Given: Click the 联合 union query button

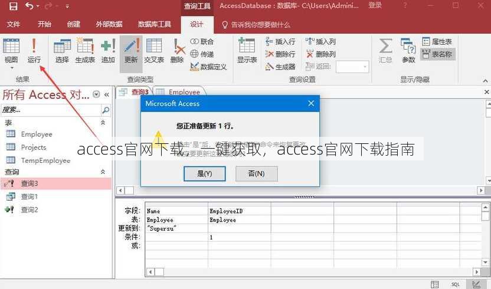Looking at the screenshot, I should pos(202,42).
